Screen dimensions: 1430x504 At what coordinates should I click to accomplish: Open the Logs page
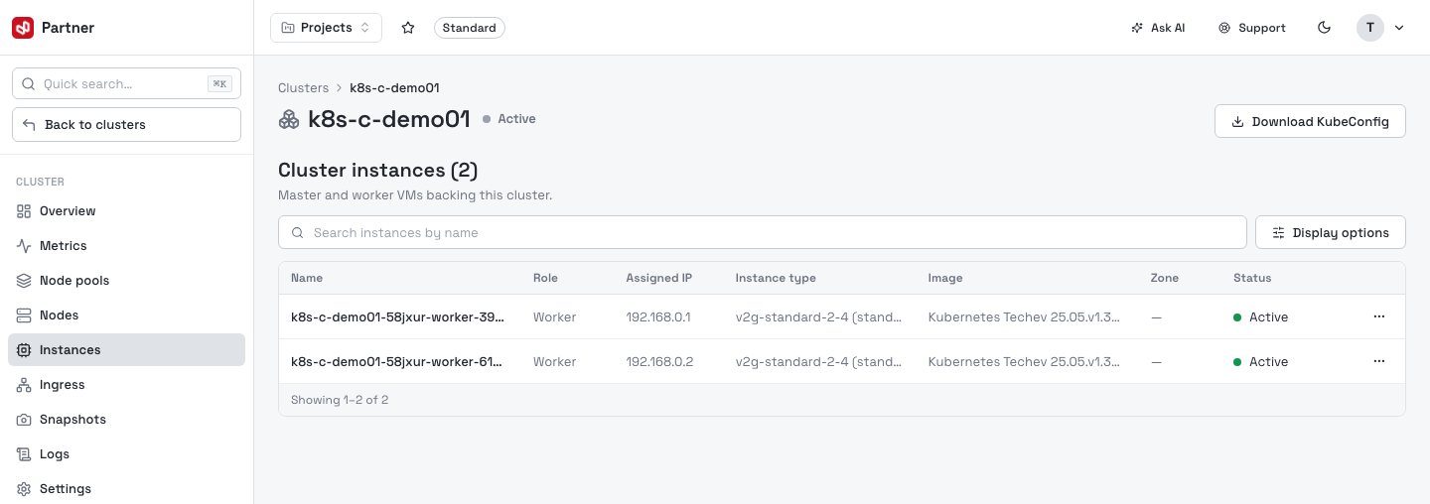[126, 454]
